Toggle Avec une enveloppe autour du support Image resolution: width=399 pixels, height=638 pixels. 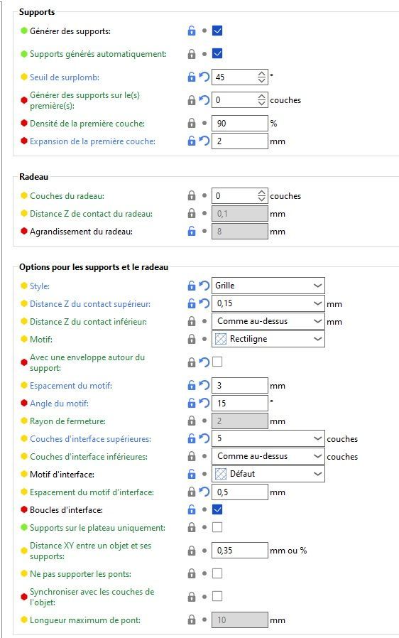(x=217, y=362)
